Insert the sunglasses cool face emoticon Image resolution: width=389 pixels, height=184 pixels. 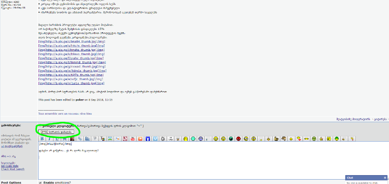(231, 139)
